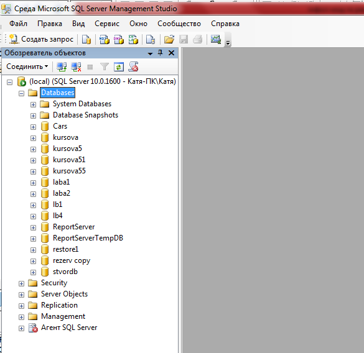
Task: Open the Правка menu
Action: 50,24
